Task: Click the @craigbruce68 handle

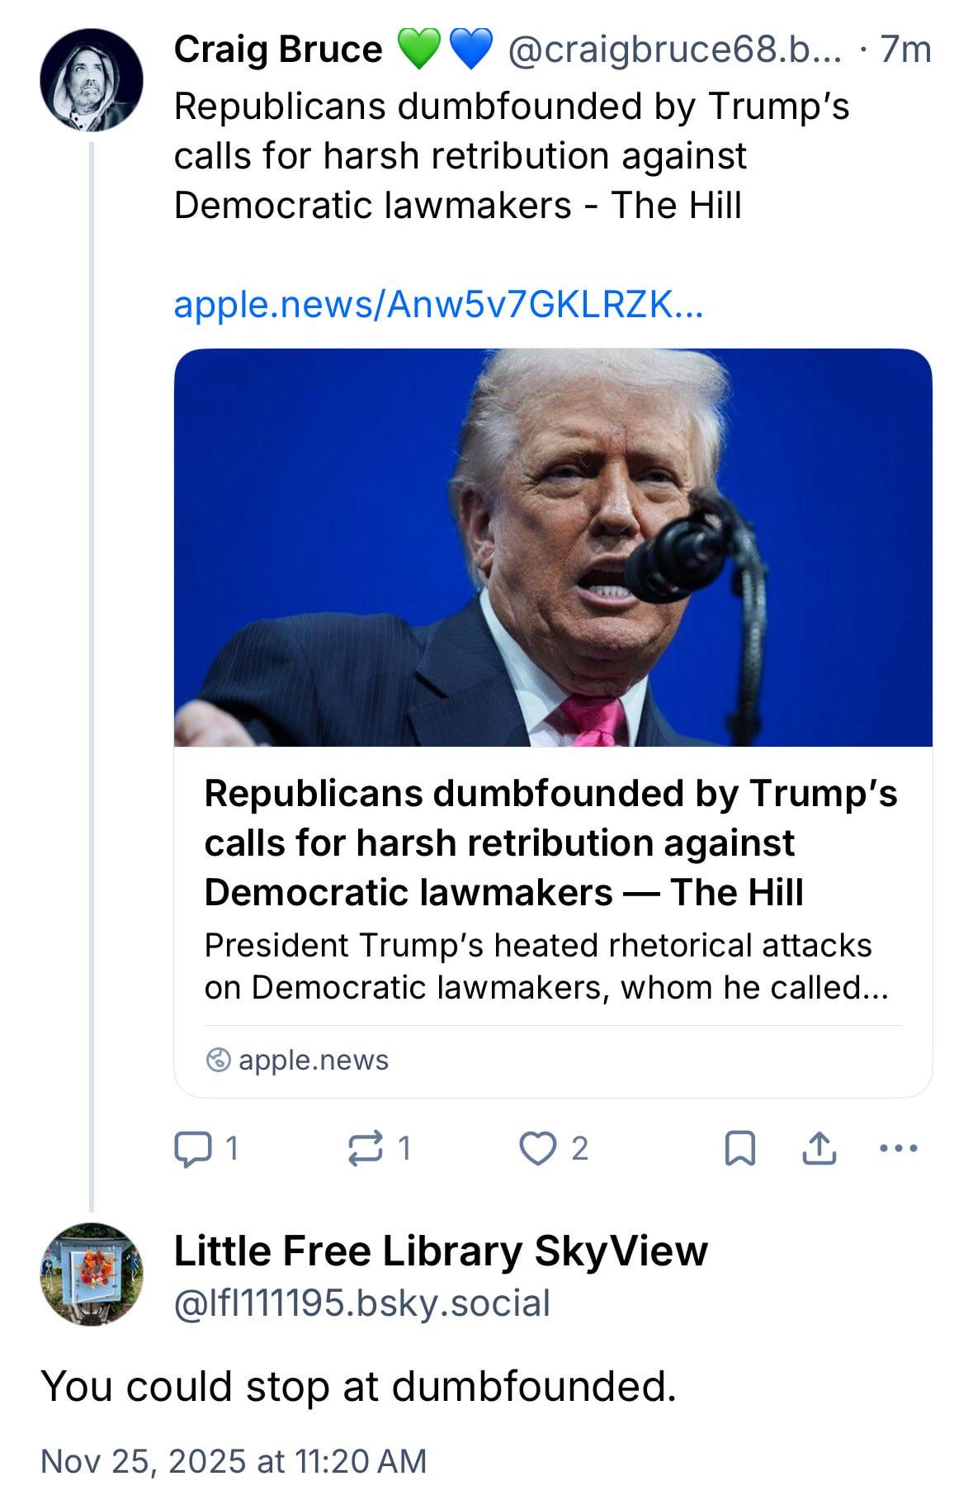Action: [674, 50]
